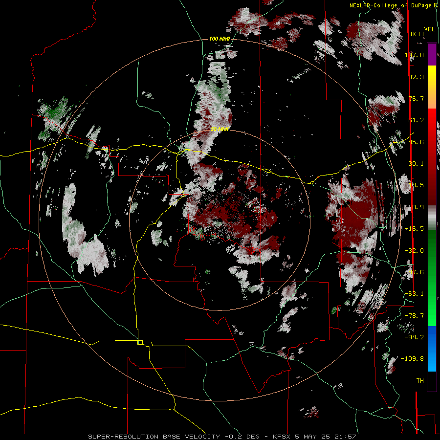440x440 pixels.
Task: Click the 50 NMI range ring label
Action: tap(220, 130)
